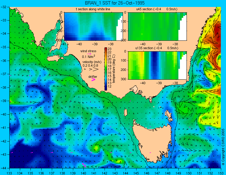Screen dimensions: 226x175
Task: Click the 'velocity (m/s)' legend text
Action: point(92,62)
